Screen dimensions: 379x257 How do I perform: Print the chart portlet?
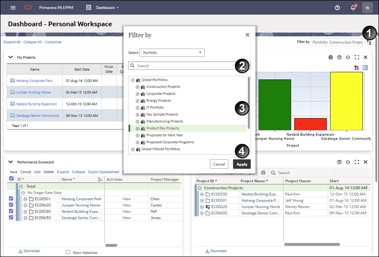pyautogui.click(x=330, y=57)
